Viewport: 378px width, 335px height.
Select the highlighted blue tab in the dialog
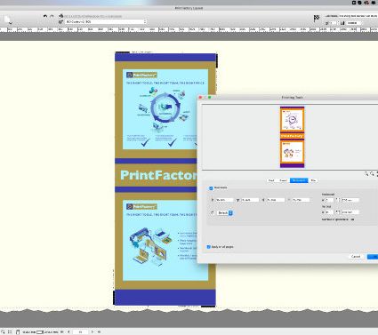299,180
